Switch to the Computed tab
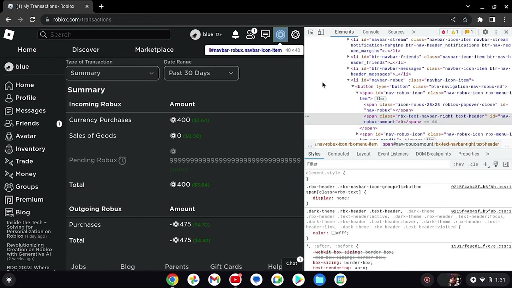 point(338,154)
